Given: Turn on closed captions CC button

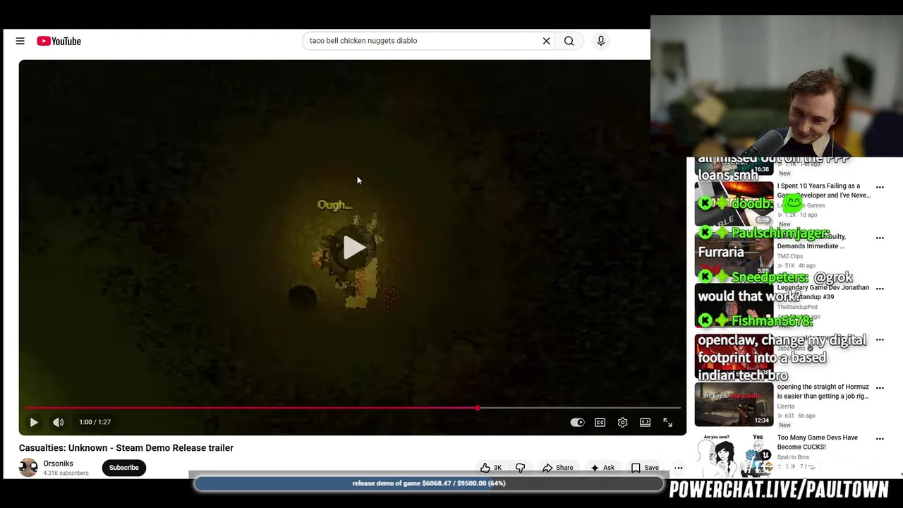Looking at the screenshot, I should 600,422.
